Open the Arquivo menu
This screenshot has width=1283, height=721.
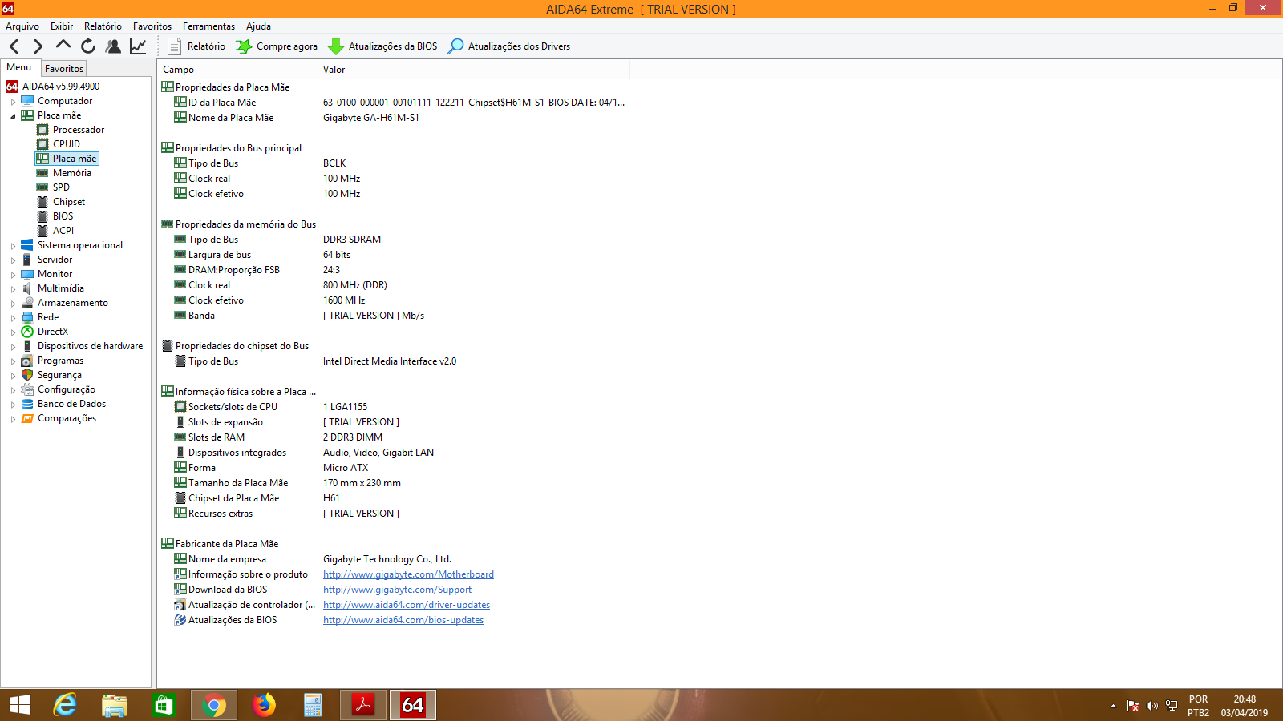point(22,26)
